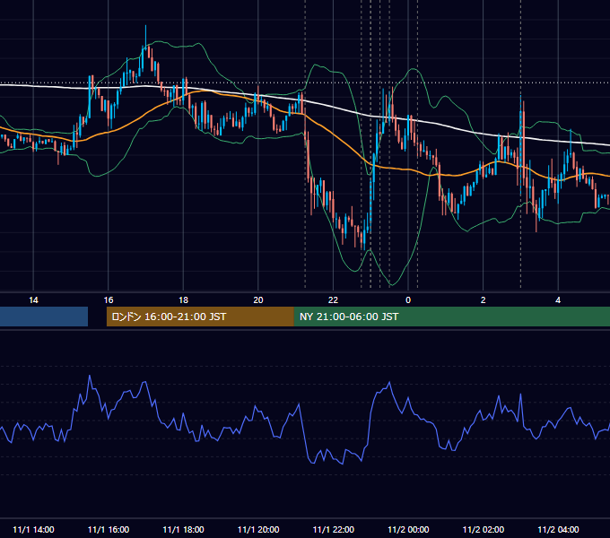The image size is (610, 538).
Task: Click the 0 hour label on price chart axis
Action: (x=408, y=300)
